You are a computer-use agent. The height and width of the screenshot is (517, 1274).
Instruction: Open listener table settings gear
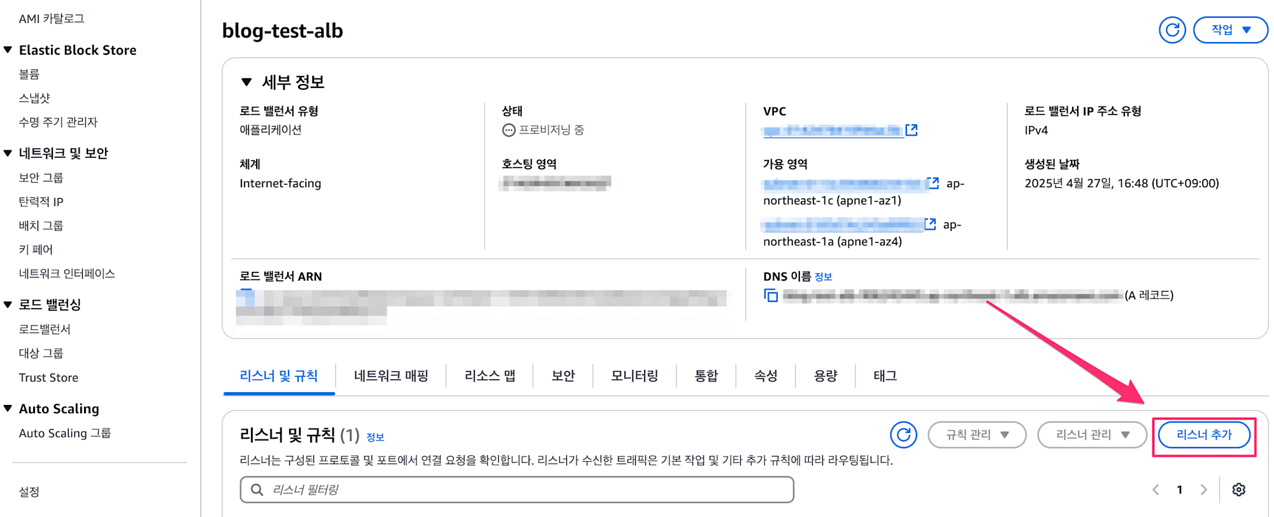pos(1238,490)
